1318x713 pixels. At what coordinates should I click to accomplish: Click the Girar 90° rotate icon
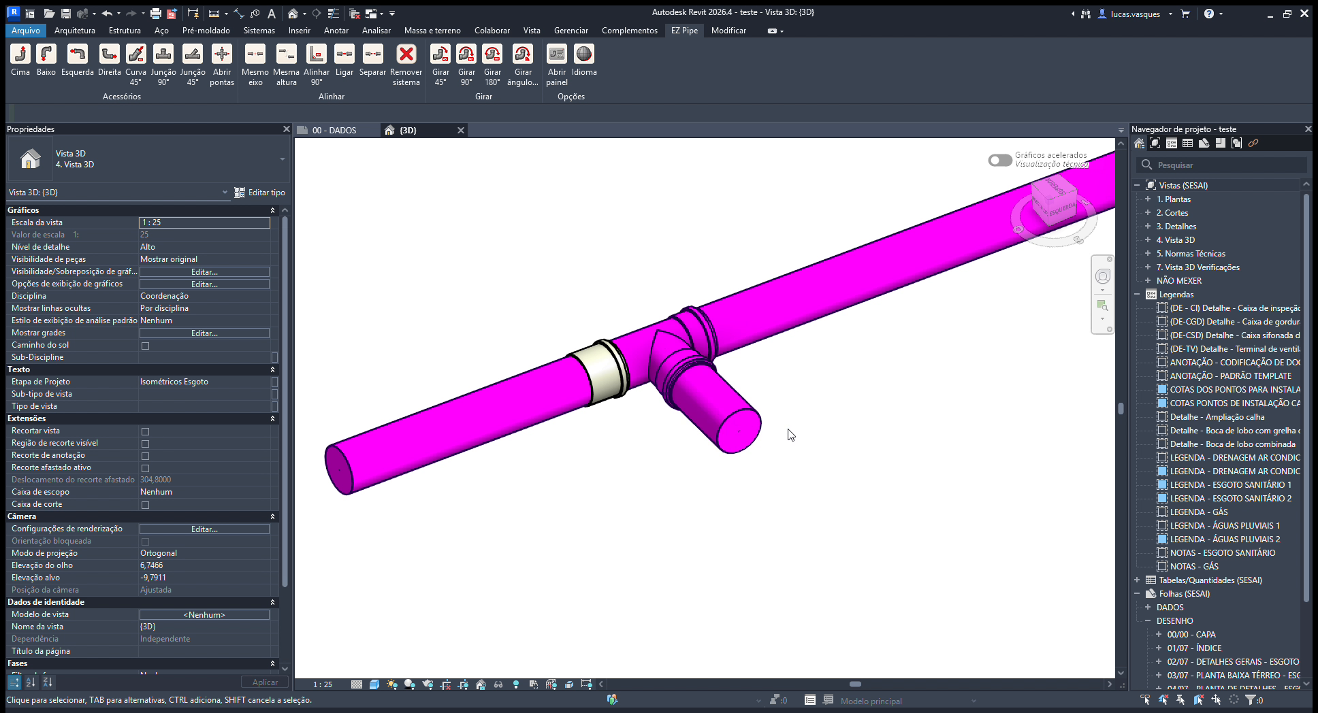(466, 54)
